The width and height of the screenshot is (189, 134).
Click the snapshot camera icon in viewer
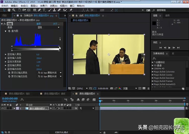point(112,88)
